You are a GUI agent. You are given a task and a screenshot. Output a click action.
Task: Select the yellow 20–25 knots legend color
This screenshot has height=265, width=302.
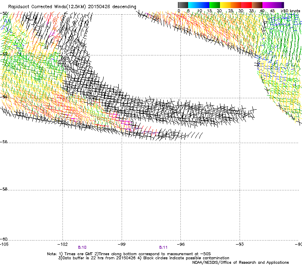point(225,5)
